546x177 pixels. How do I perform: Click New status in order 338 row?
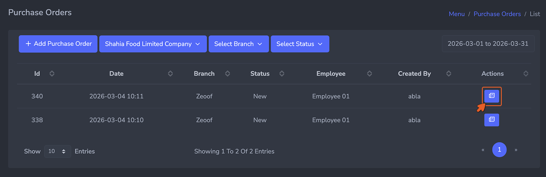point(260,120)
